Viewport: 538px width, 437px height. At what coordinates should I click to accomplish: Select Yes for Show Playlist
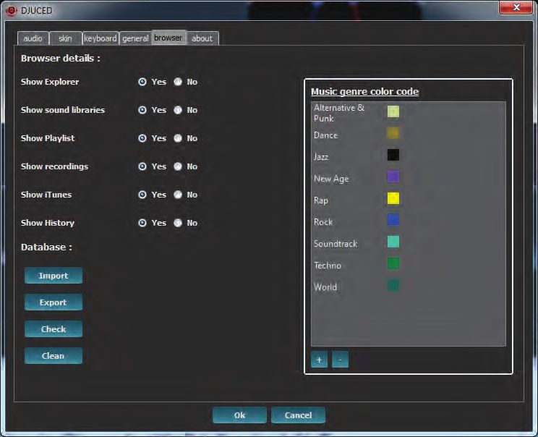142,138
